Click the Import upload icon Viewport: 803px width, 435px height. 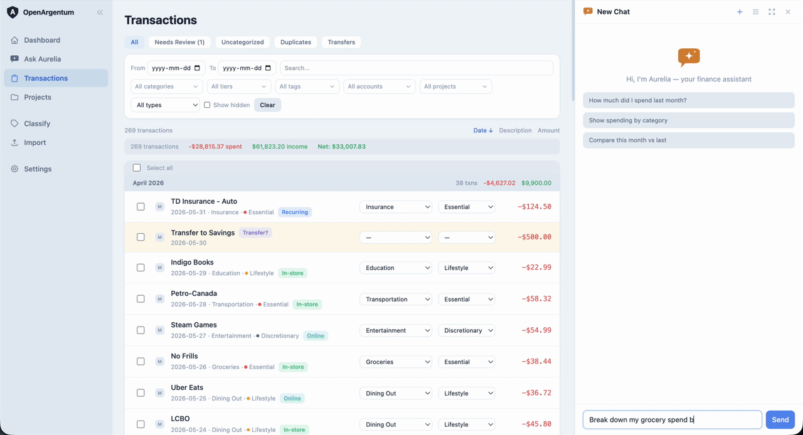tap(14, 142)
